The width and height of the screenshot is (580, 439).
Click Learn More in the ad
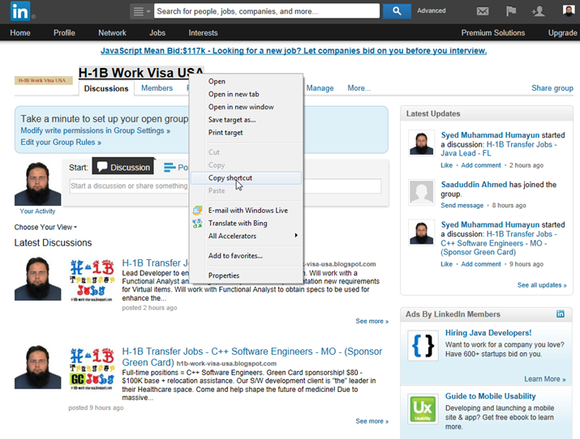[x=545, y=379]
